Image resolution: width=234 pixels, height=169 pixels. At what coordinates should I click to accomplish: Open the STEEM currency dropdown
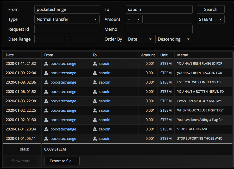pyautogui.click(x=210, y=19)
